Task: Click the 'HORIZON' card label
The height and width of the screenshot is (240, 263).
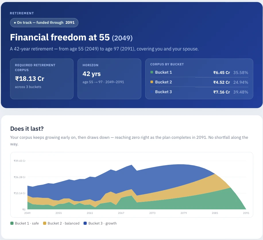Action: (x=90, y=65)
